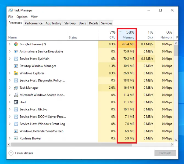This screenshot has width=184, height=164.
Task: Sort by the Name column header
Action: tap(37, 35)
